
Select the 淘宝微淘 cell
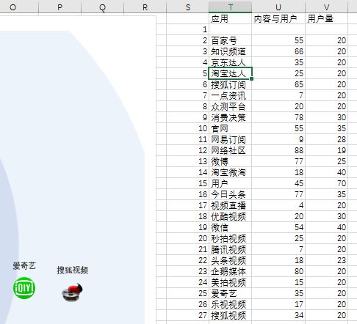pyautogui.click(x=231, y=172)
